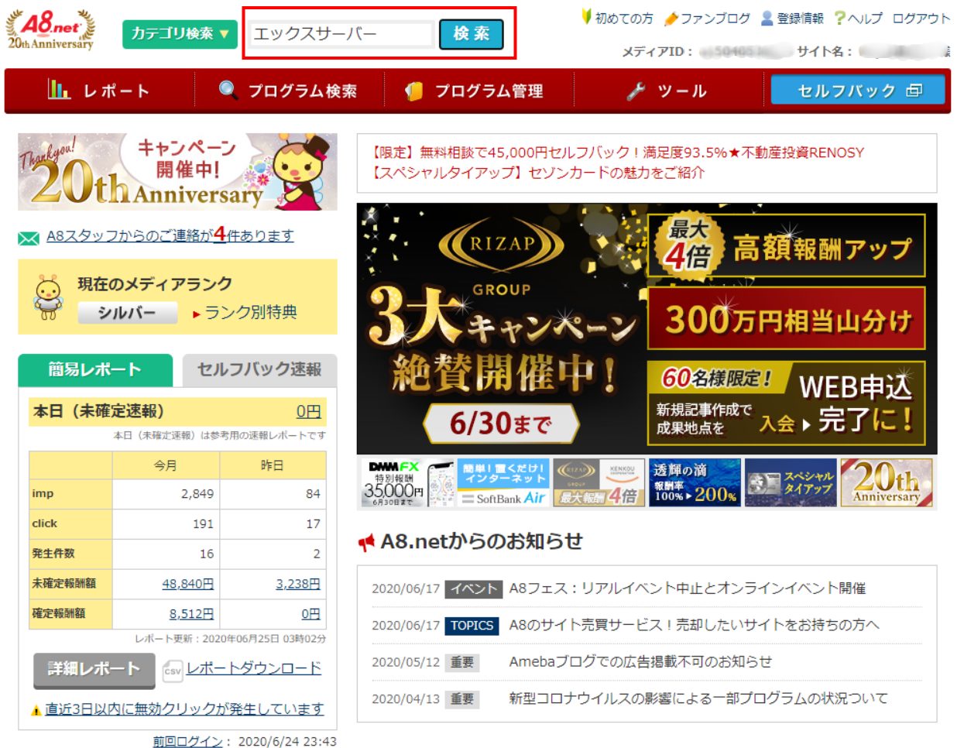Open the 48,840円 未確定報酬額 link
Image resolution: width=964 pixels, height=748 pixels.
pos(187,584)
